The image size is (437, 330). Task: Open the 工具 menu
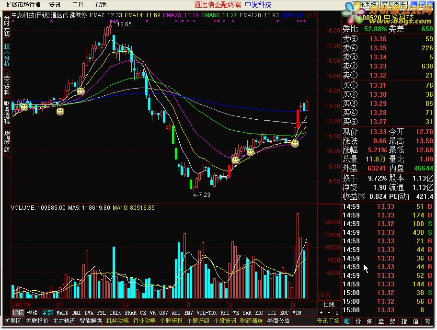tap(78, 4)
